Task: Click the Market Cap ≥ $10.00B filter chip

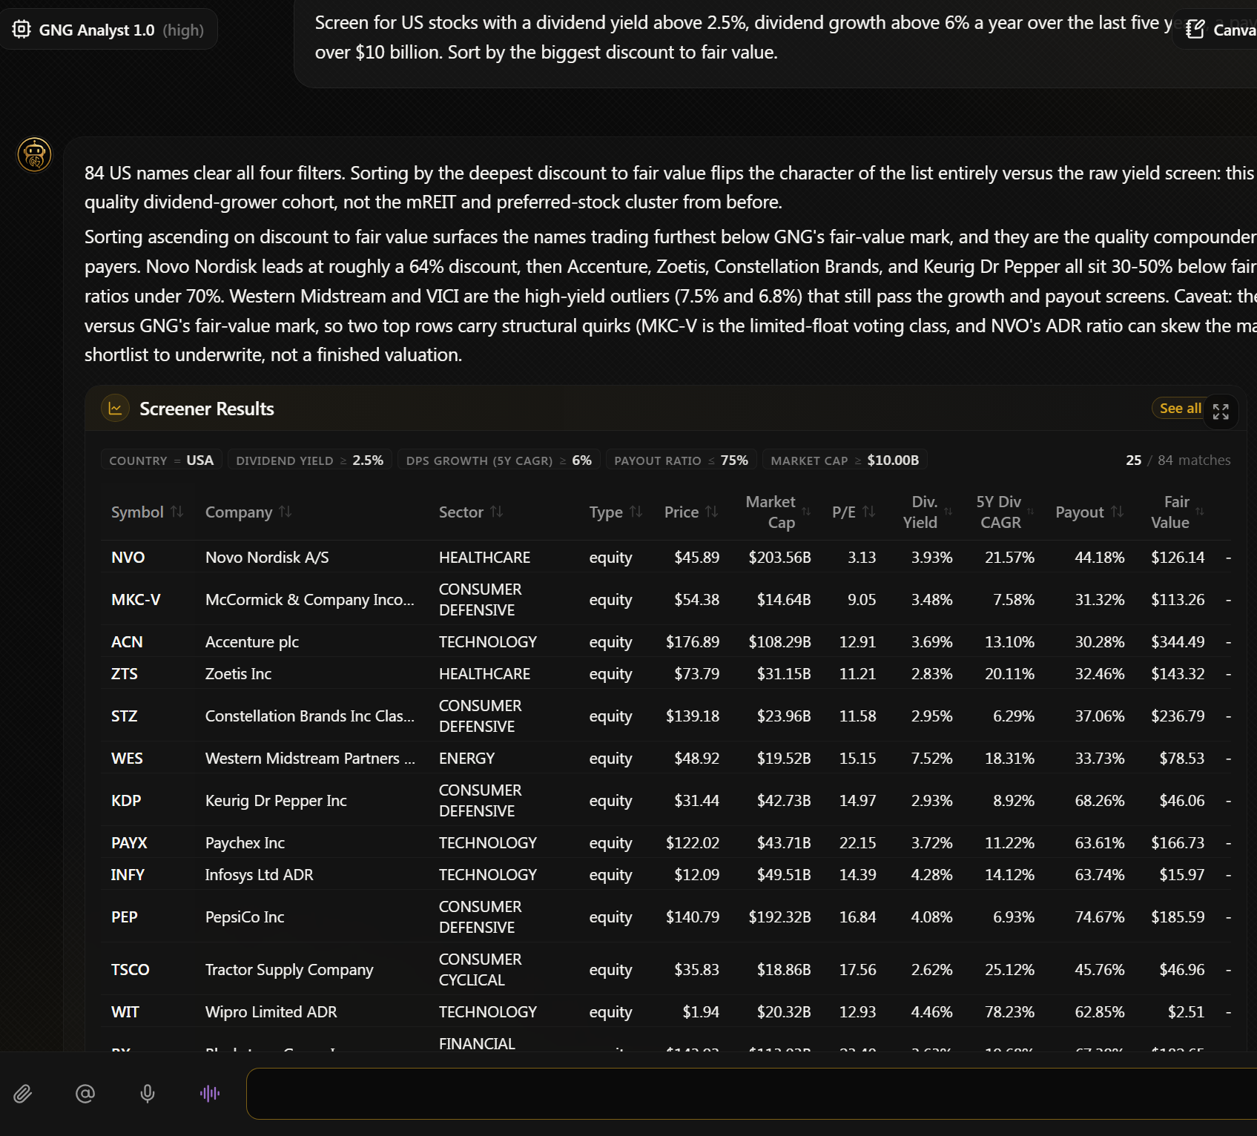Action: point(845,460)
